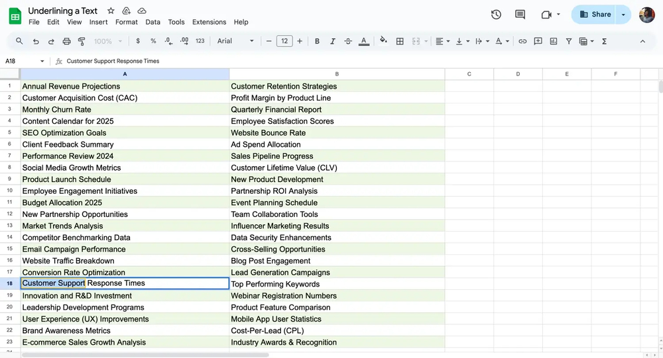Increase font size with plus button
663x358 pixels.
point(300,41)
